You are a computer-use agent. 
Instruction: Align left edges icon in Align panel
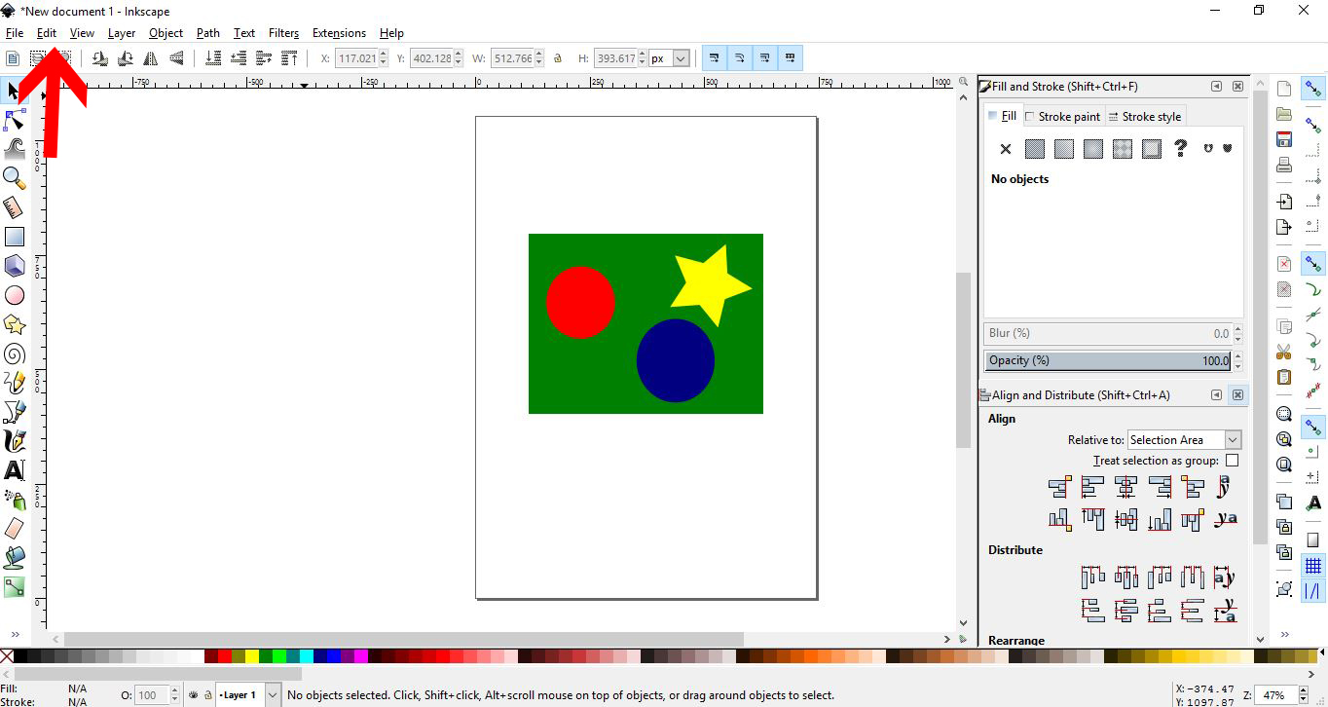1092,486
